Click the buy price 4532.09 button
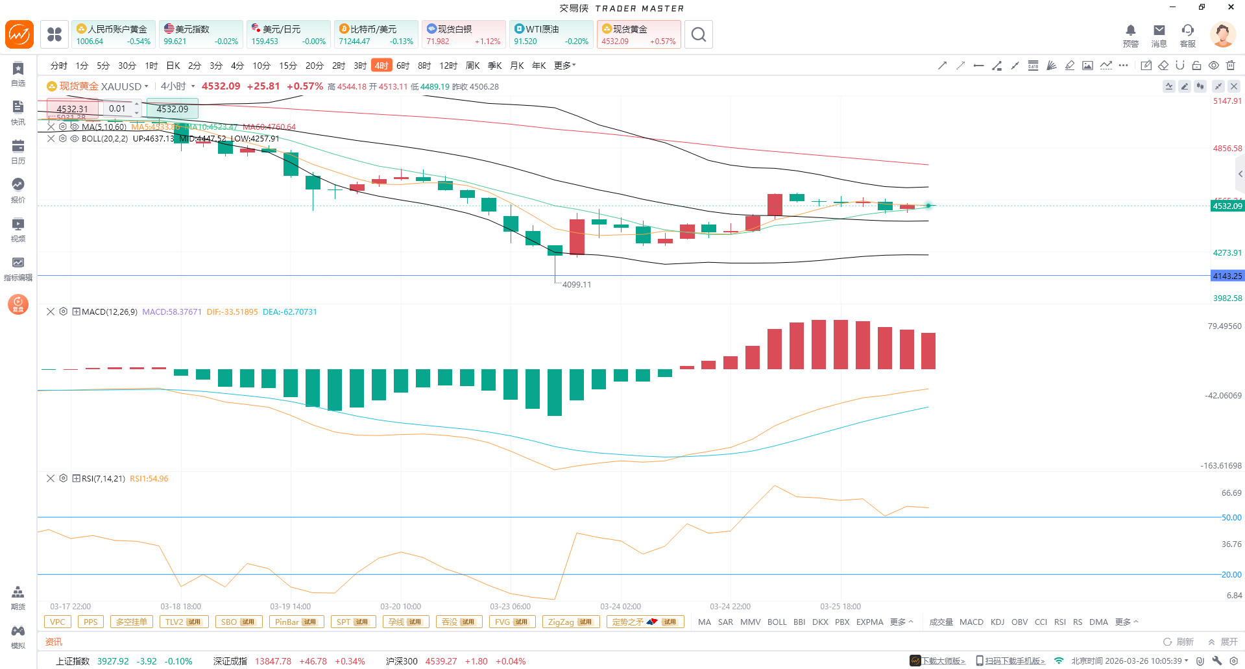This screenshot has height=669, width=1245. (x=173, y=109)
